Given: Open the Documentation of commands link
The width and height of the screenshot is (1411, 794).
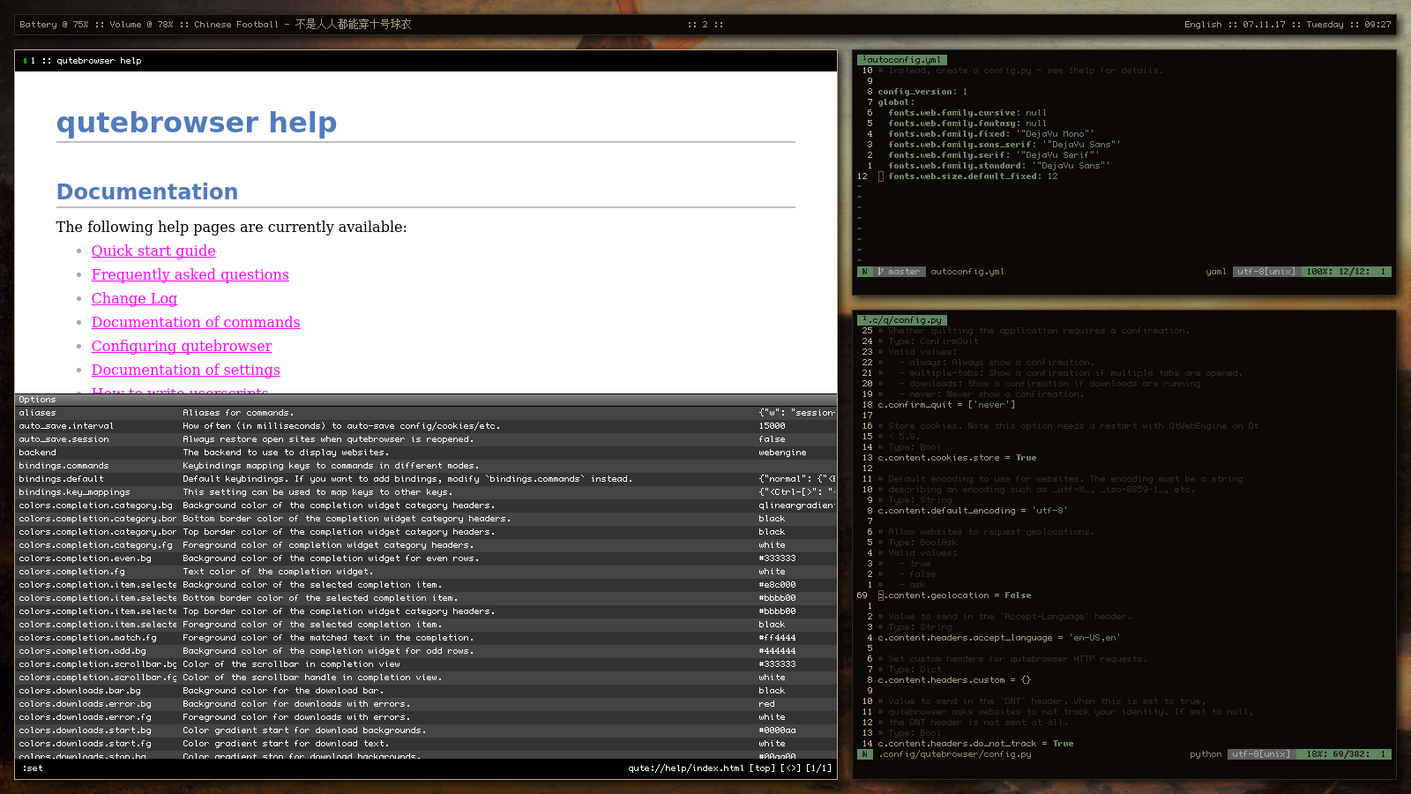Looking at the screenshot, I should coord(196,322).
